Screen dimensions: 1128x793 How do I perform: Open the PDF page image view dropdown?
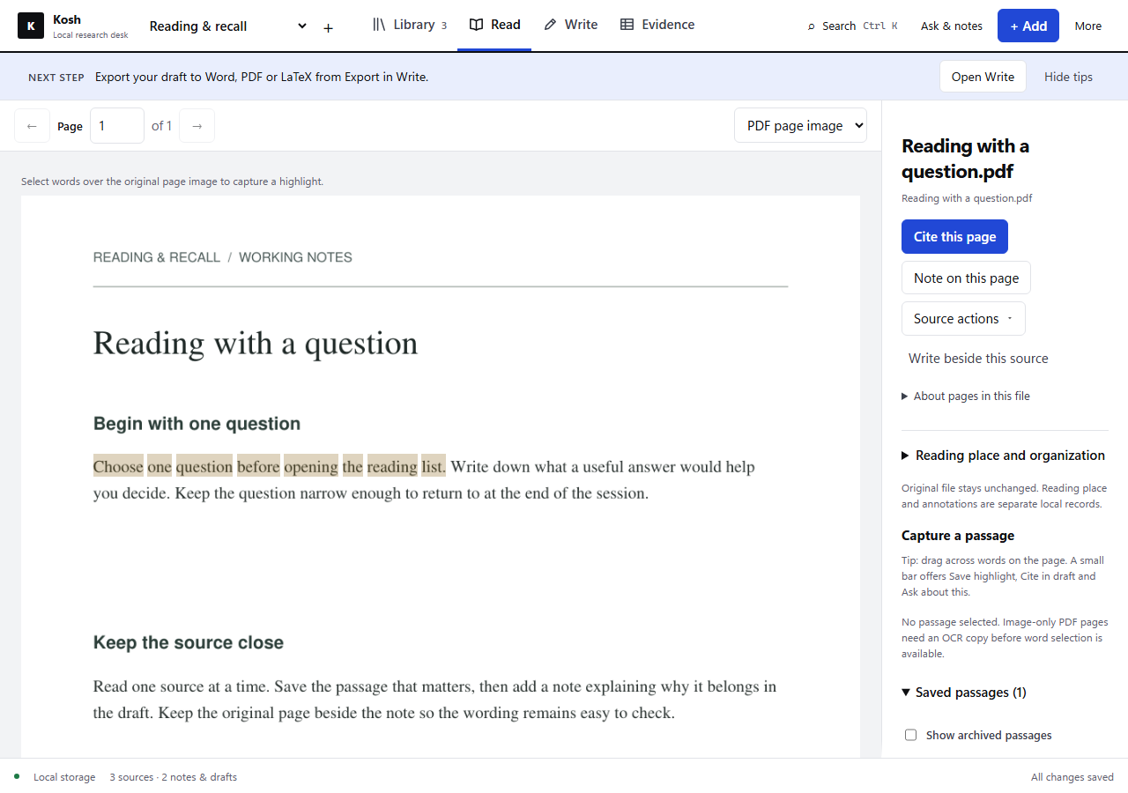(x=800, y=126)
